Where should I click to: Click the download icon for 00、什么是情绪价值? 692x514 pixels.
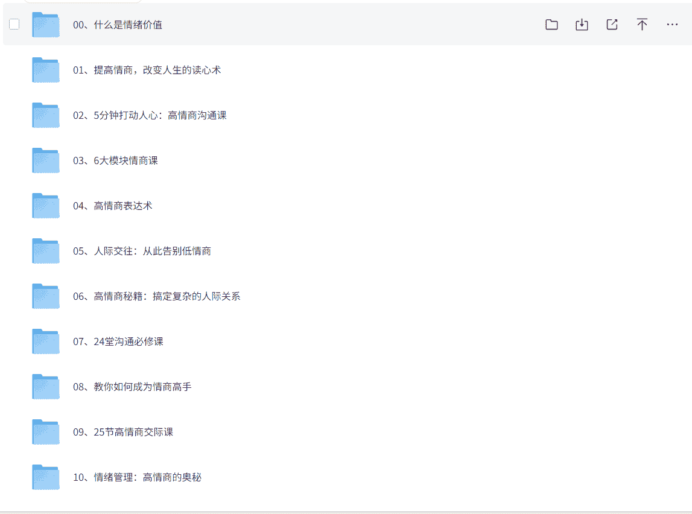[x=582, y=25]
